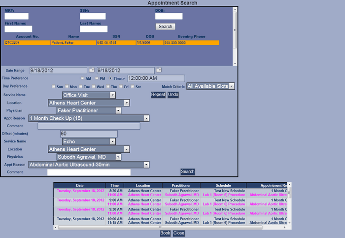Open the Office Visit service name dropdown
Viewport: 345px width, 238px height.
pyautogui.click(x=113, y=95)
